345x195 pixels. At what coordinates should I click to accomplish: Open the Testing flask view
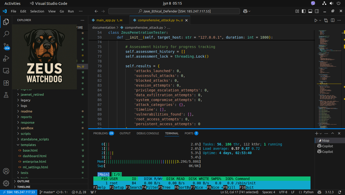point(6,95)
